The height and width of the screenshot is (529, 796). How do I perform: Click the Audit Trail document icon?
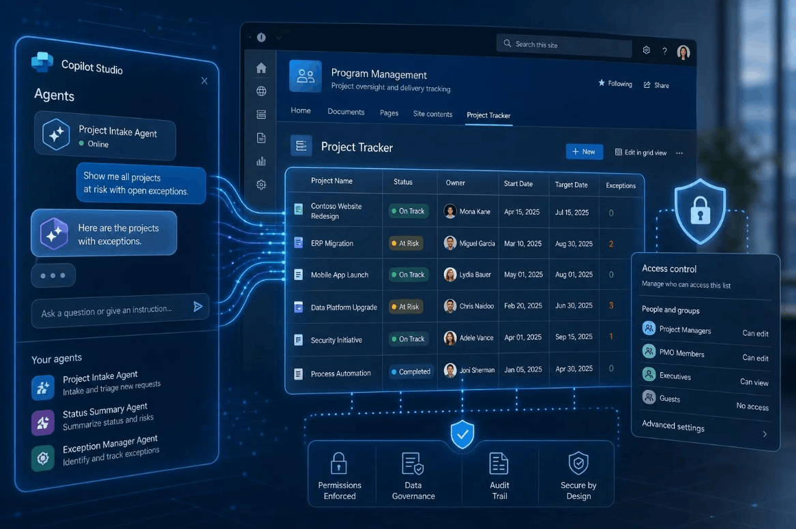[499, 464]
